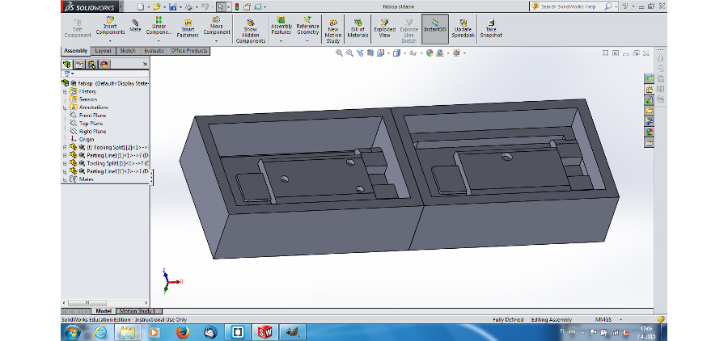Expand the Annotations tree node
The width and height of the screenshot is (728, 341).
[65, 107]
